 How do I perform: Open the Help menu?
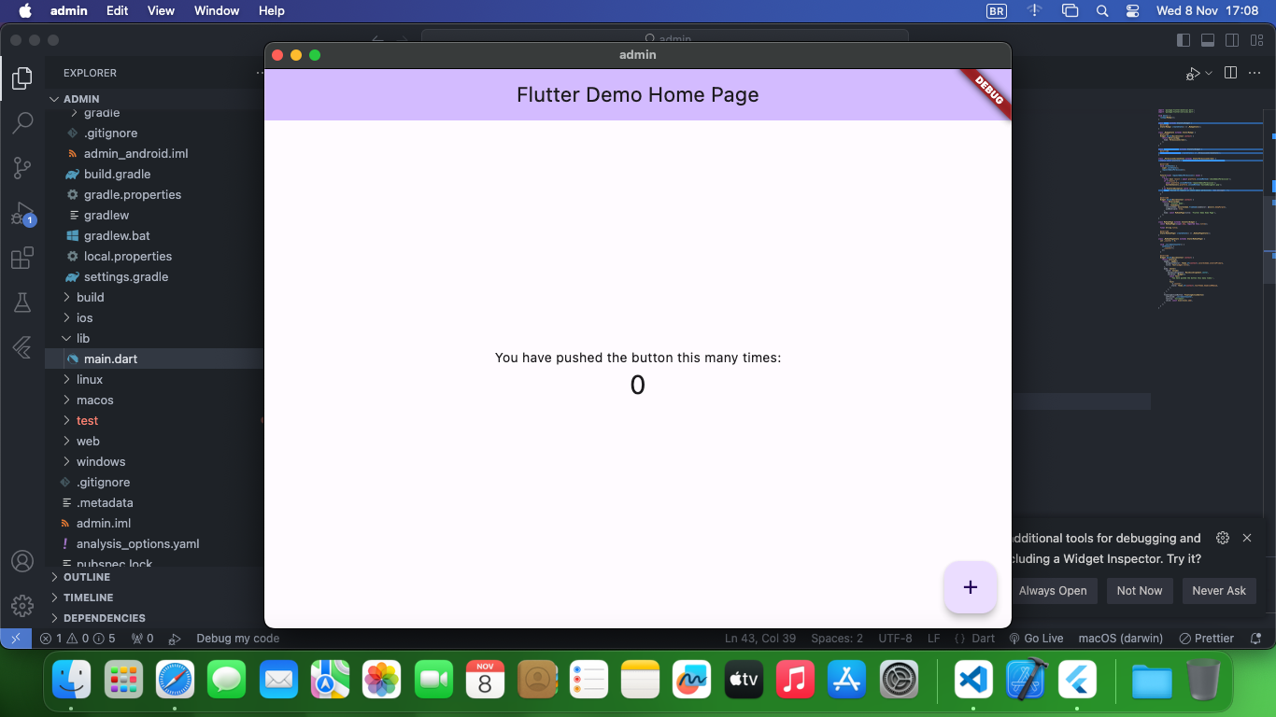click(x=271, y=11)
